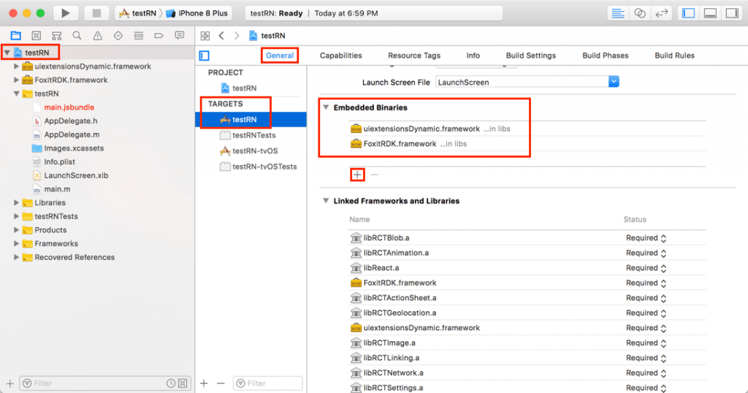Open the Breakpoint navigator

tap(159, 36)
